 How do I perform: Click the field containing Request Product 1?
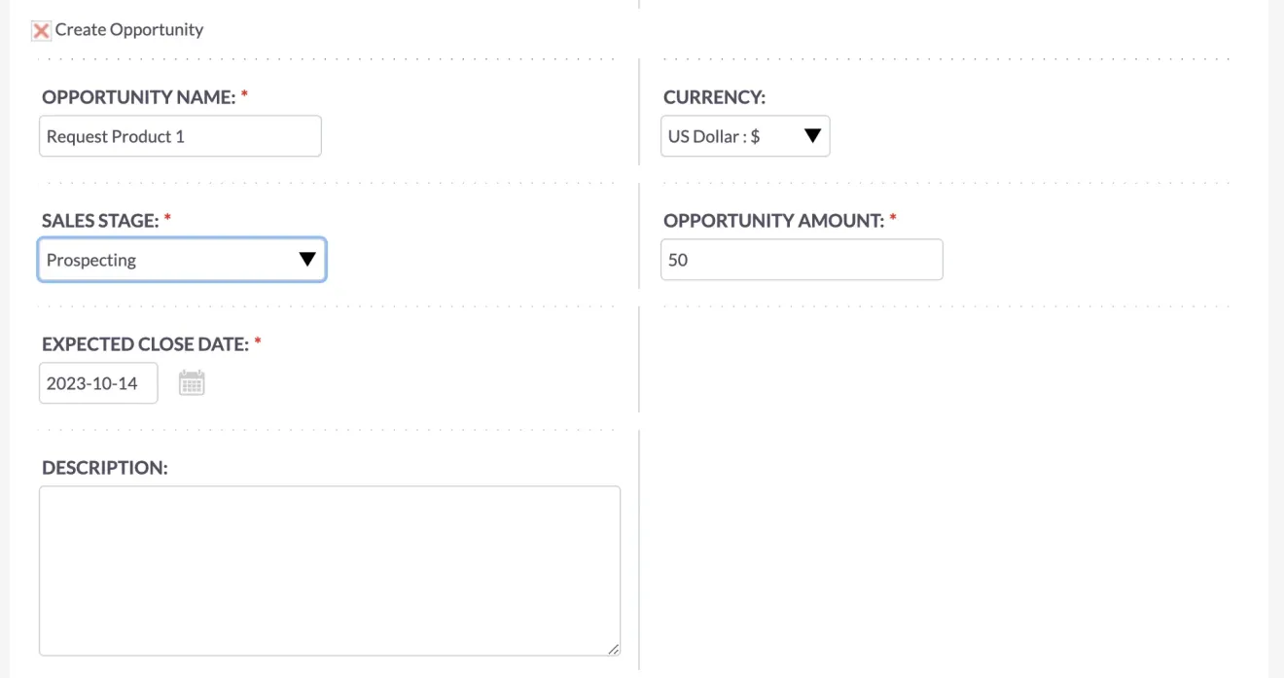[180, 136]
